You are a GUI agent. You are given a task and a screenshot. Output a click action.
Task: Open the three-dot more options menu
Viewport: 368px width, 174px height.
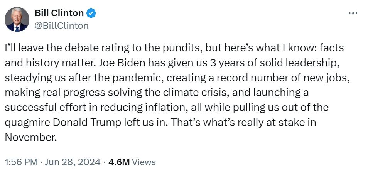pos(353,13)
